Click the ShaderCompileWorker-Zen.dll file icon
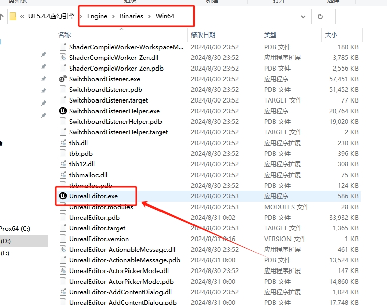Screen dimensions: 387x305 click(x=62, y=57)
